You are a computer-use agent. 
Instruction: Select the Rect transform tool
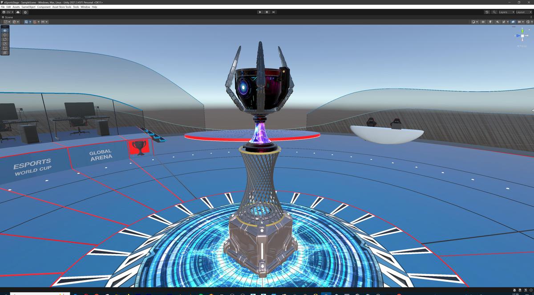point(4,48)
